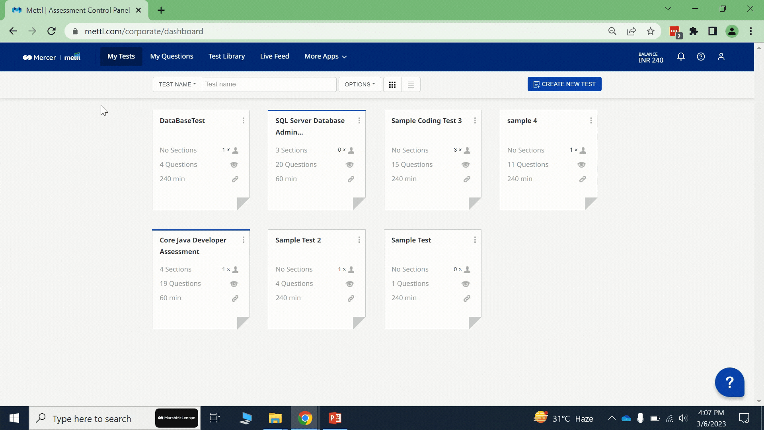Open candidates icon on Core Java Developer card

tap(235, 270)
